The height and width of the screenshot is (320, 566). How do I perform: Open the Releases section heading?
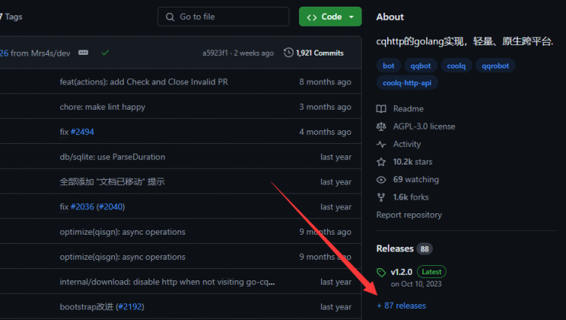click(x=395, y=248)
